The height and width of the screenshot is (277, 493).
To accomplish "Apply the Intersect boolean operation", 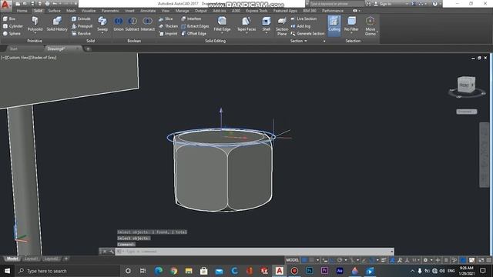I will [x=147, y=24].
